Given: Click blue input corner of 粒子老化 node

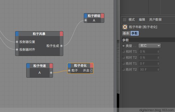Looking at the screenshot, I should coord(69,65).
